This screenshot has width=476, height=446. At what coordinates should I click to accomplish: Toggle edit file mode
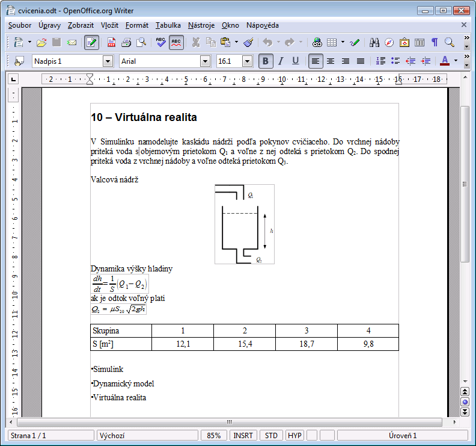pyautogui.click(x=91, y=42)
